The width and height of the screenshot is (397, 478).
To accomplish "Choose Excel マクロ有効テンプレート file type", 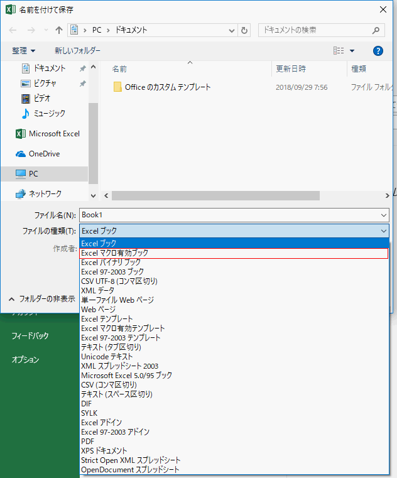I will tap(234, 329).
